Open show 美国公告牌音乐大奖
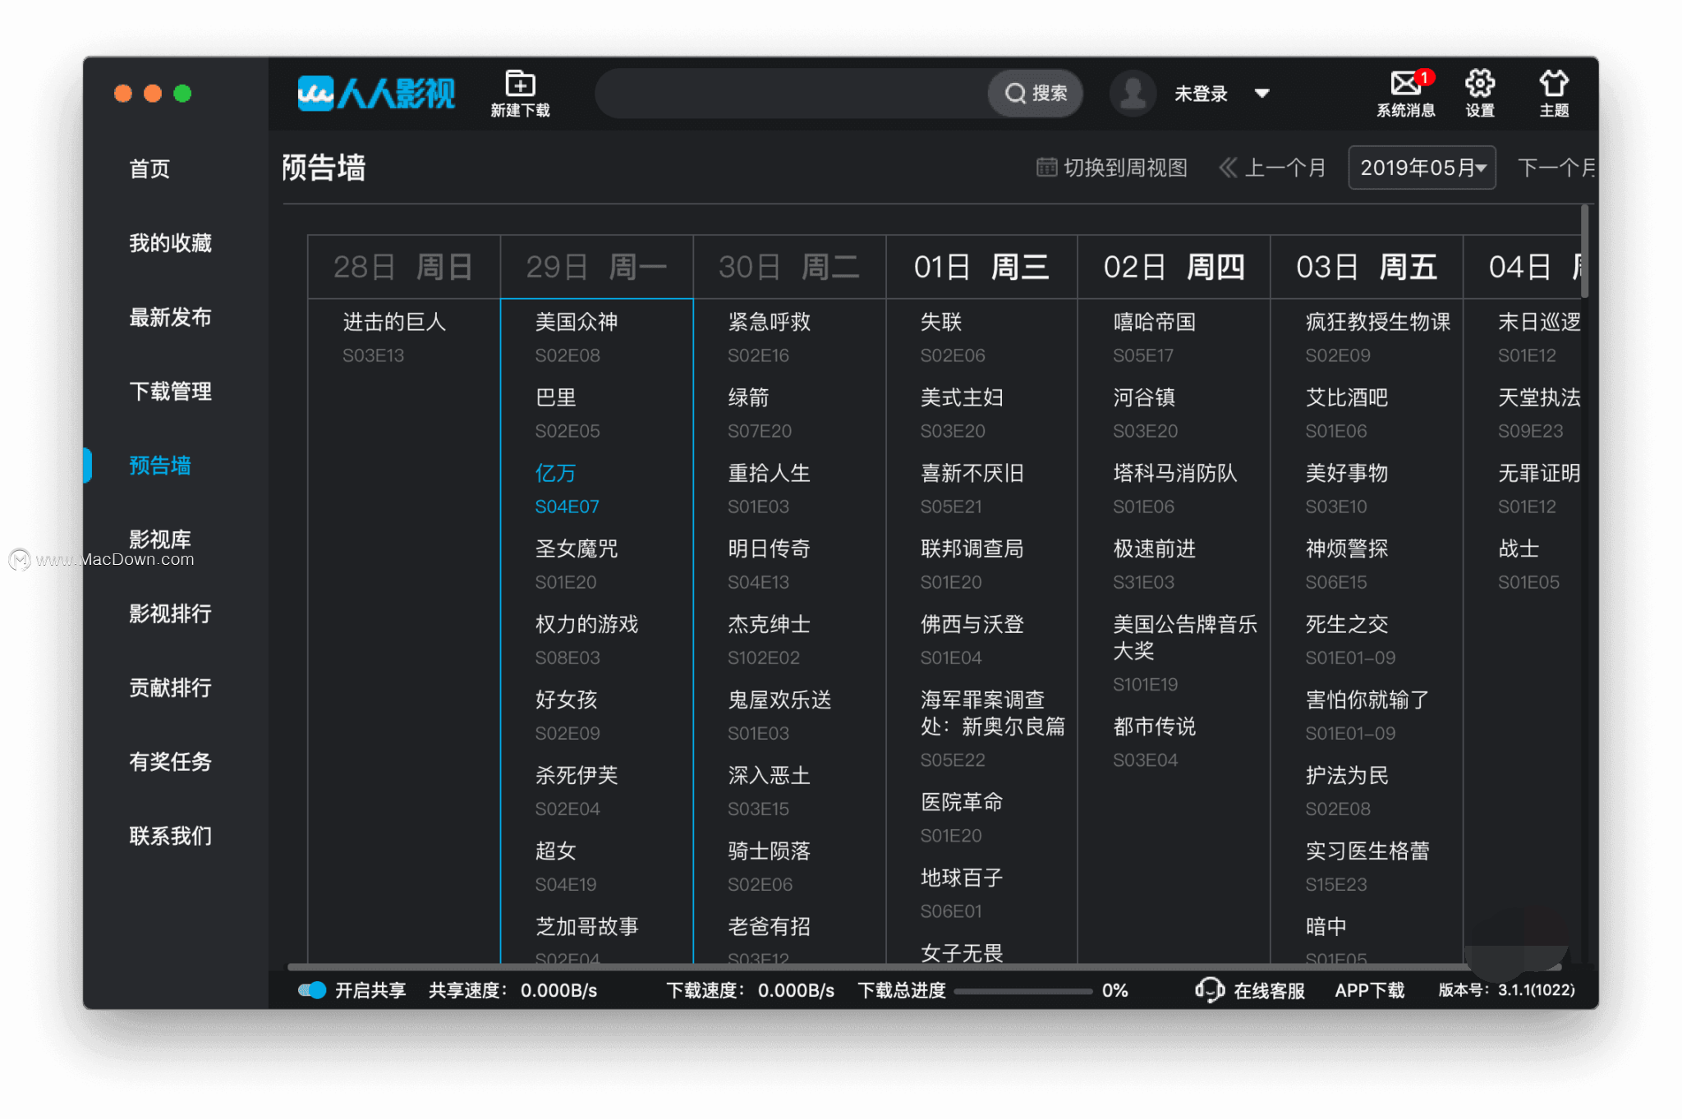This screenshot has height=1119, width=1682. click(x=1184, y=637)
